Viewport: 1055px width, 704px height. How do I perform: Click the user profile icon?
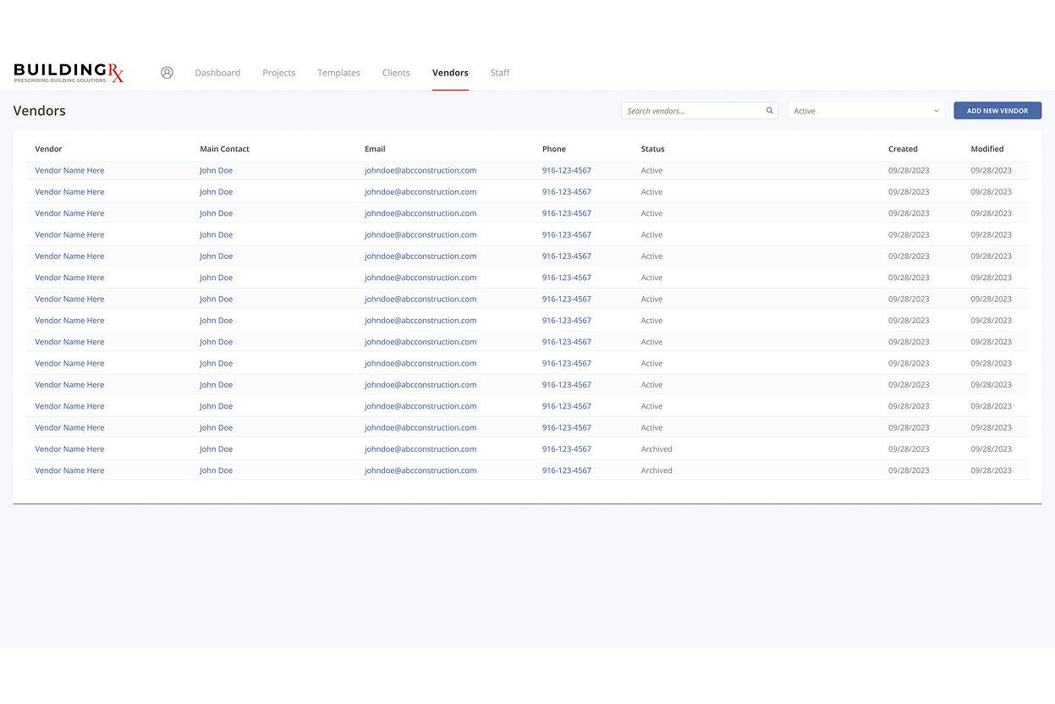167,73
